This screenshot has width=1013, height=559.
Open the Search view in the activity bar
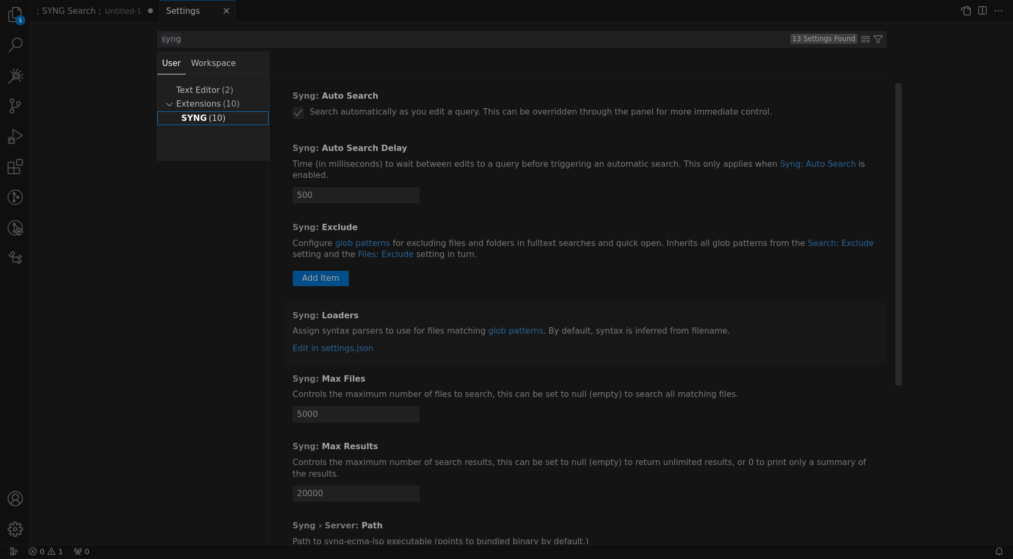pyautogui.click(x=15, y=45)
